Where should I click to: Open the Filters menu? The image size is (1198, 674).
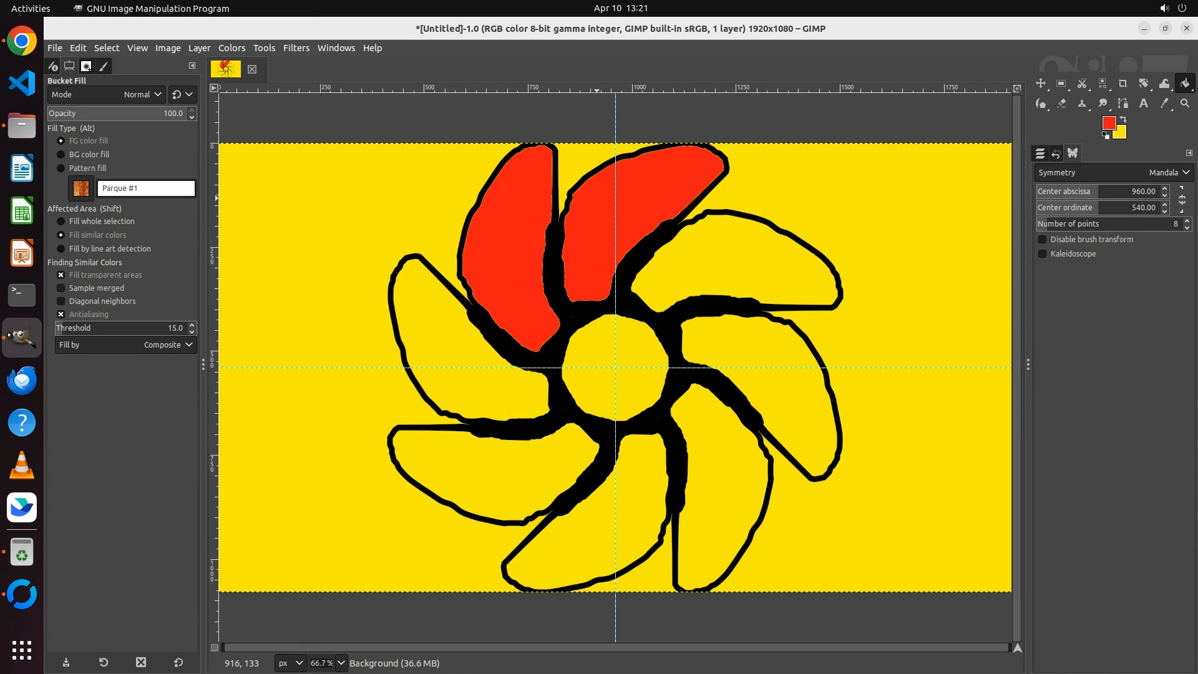pos(296,48)
